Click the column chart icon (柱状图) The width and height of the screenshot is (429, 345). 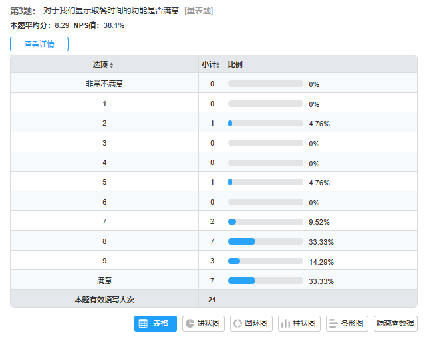(x=285, y=324)
